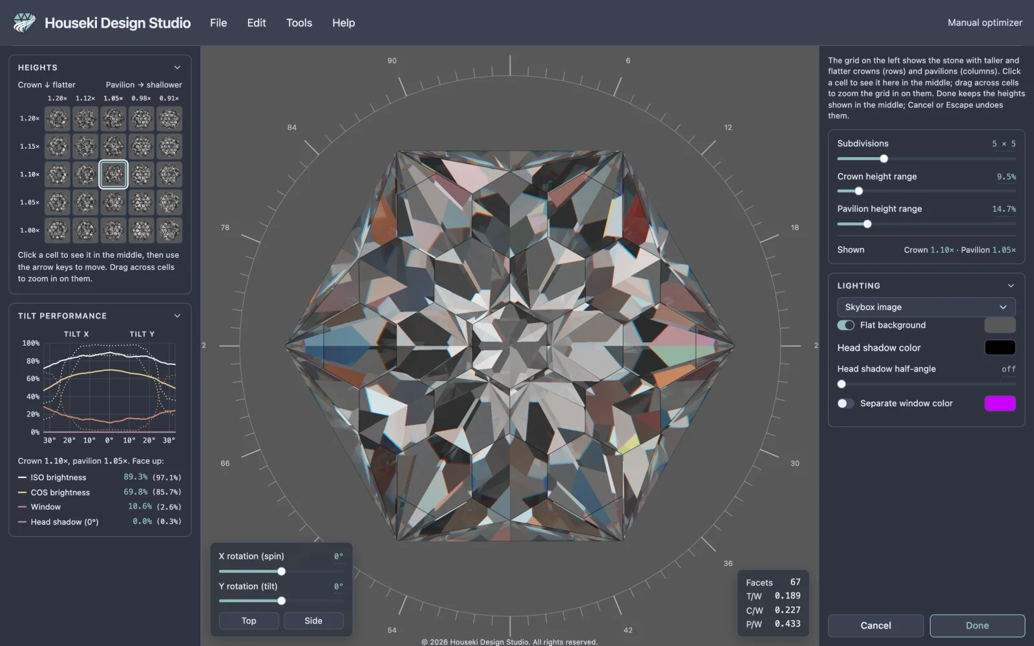Select crown 1.10× pavilion 1.05× highlighted cell

click(113, 174)
